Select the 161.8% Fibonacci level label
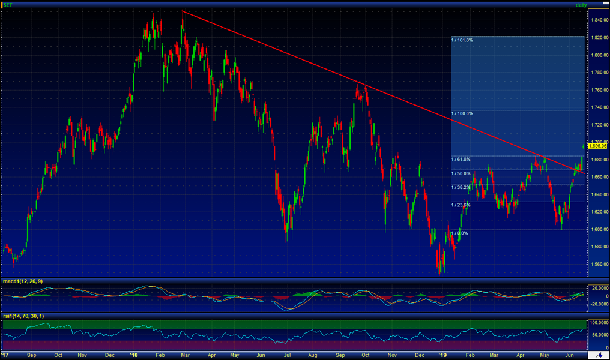 (x=462, y=40)
